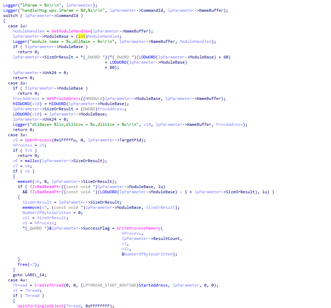Screen dimensions: 331x308
Task: Select the (DWORD)ProcAddress expression
Action: tap(102, 109)
